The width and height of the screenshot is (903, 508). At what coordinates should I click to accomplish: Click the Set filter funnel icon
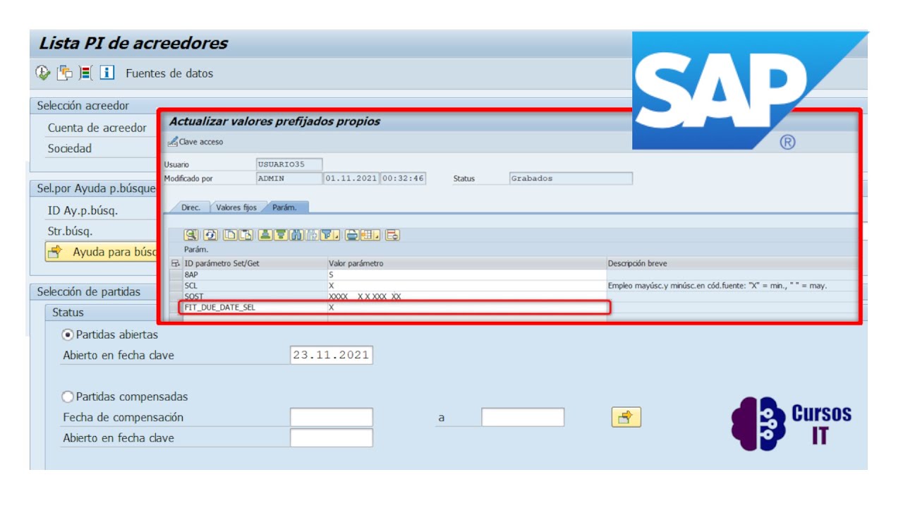tap(327, 235)
